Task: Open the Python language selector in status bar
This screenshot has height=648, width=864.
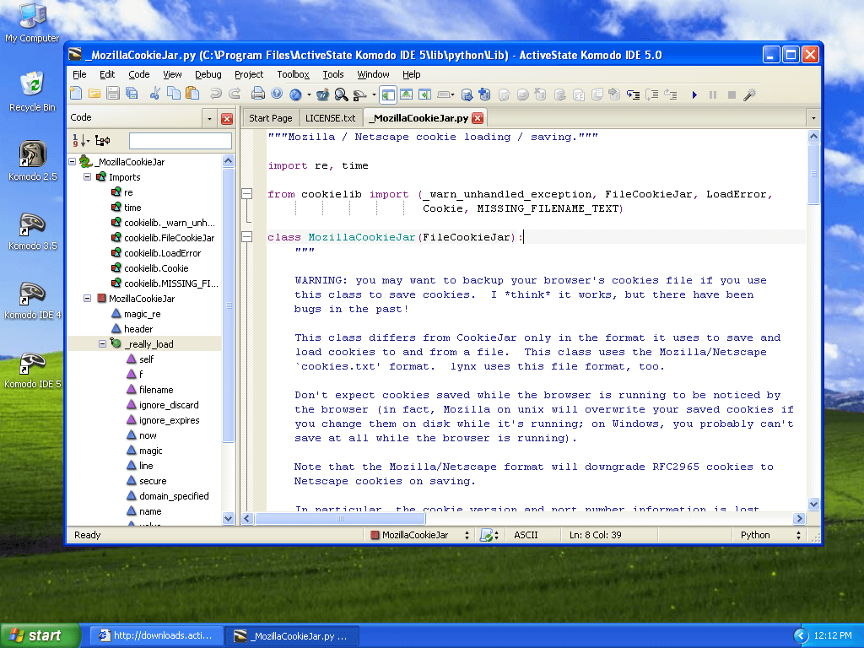Action: [769, 535]
